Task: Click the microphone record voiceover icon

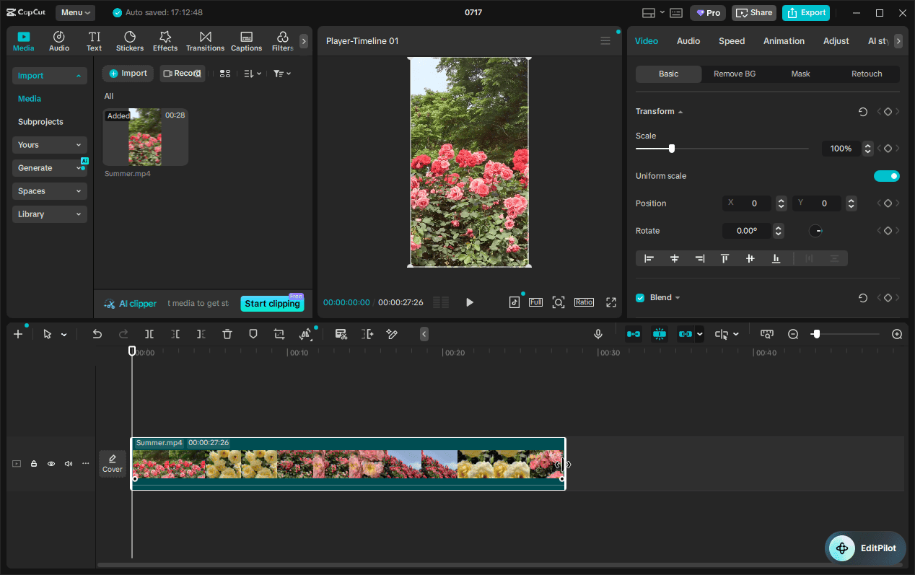Action: coord(598,334)
